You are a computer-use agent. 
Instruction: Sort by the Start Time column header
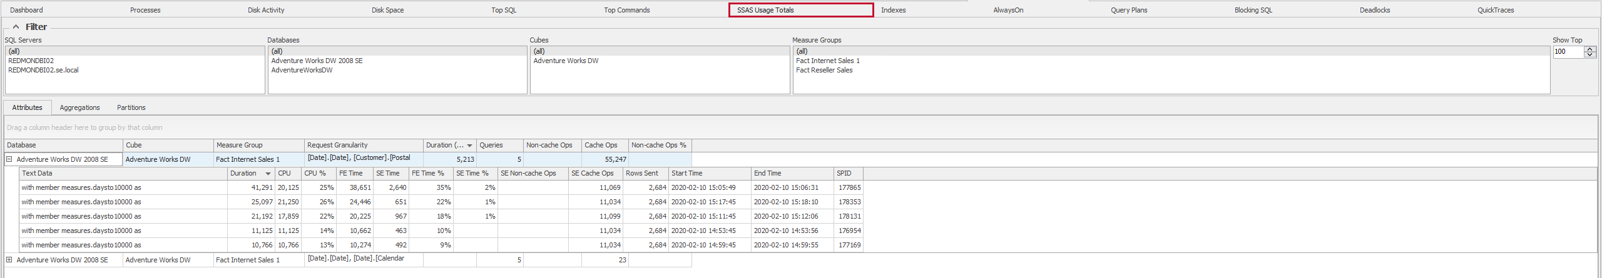(710, 173)
